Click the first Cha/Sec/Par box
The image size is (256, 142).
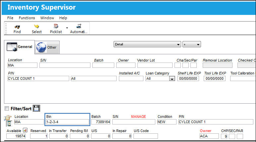point(178,65)
